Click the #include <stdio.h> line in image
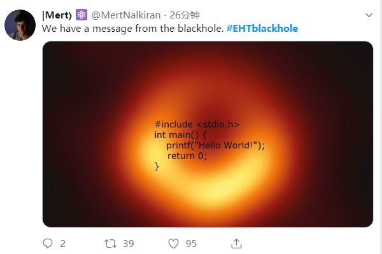 pos(197,124)
